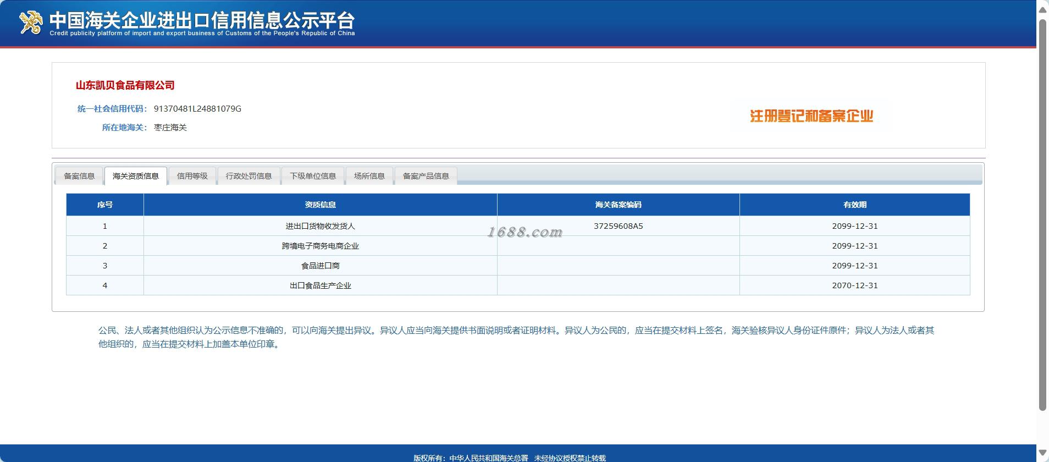The image size is (1049, 462).
Task: Click the 统一社会信用代码 label
Action: [x=112, y=109]
